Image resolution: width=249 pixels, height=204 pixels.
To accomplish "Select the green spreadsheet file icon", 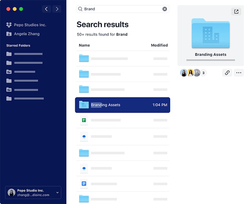I will pos(84,120).
